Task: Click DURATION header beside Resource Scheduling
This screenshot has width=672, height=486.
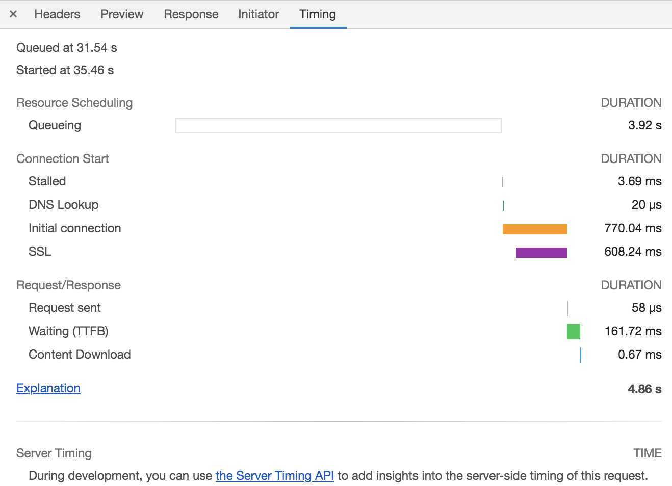Action: pyautogui.click(x=631, y=103)
